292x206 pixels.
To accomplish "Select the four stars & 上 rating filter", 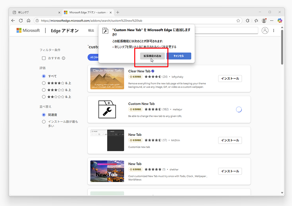I will pyautogui.click(x=44, y=83).
